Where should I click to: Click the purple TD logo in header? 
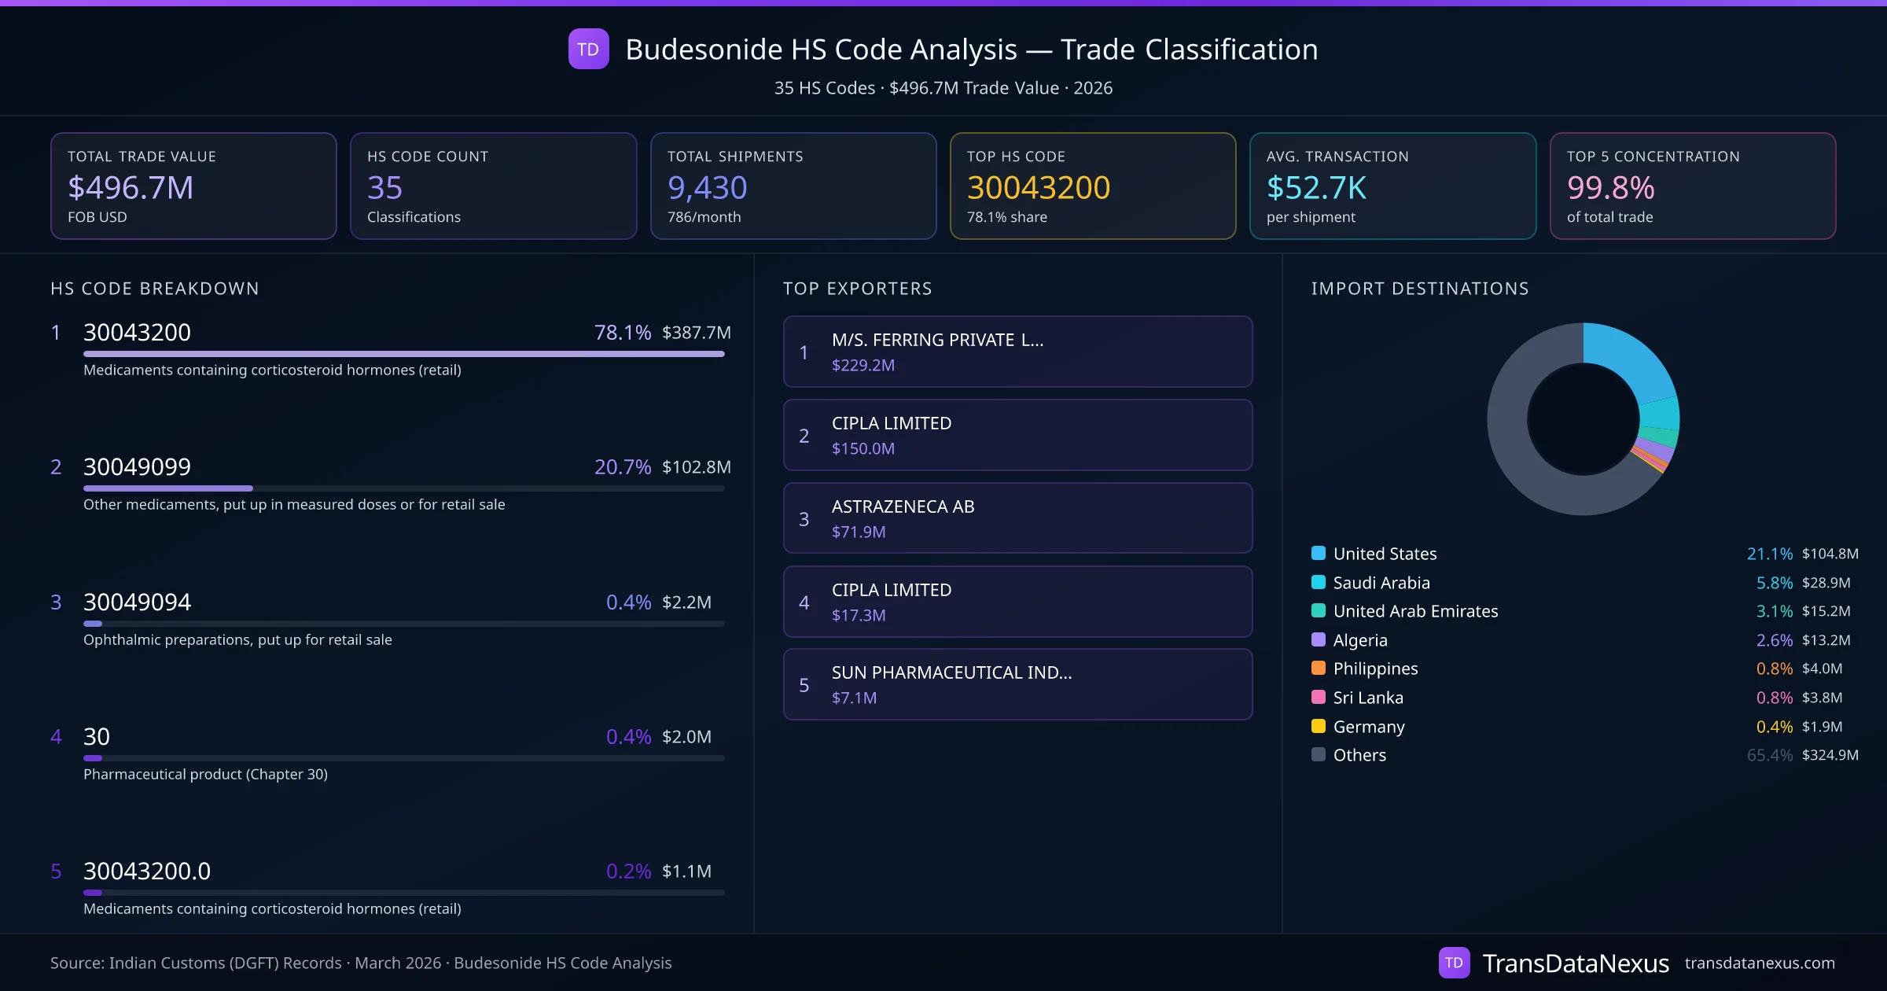point(588,49)
